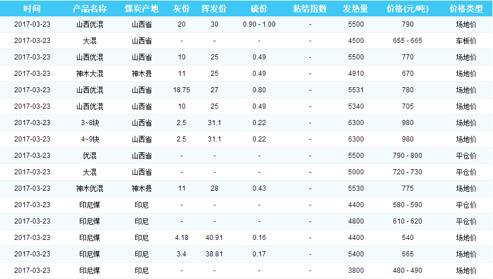The height and width of the screenshot is (279, 493).
Task: Select the 5531 calorific value cell
Action: pyautogui.click(x=355, y=90)
